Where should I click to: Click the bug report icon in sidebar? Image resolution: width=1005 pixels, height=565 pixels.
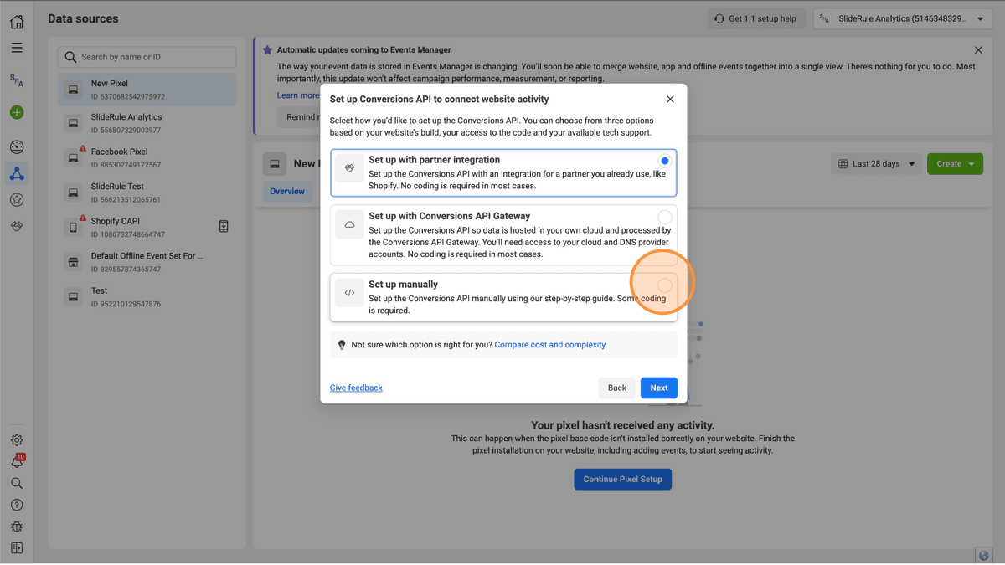pos(17,526)
